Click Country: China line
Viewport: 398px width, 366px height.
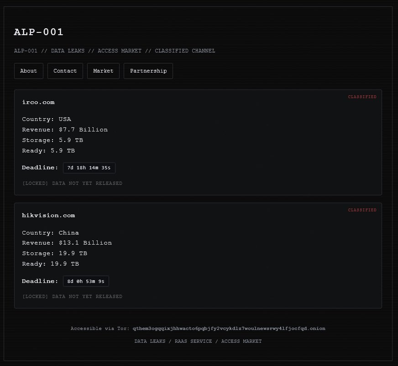pyautogui.click(x=51, y=233)
